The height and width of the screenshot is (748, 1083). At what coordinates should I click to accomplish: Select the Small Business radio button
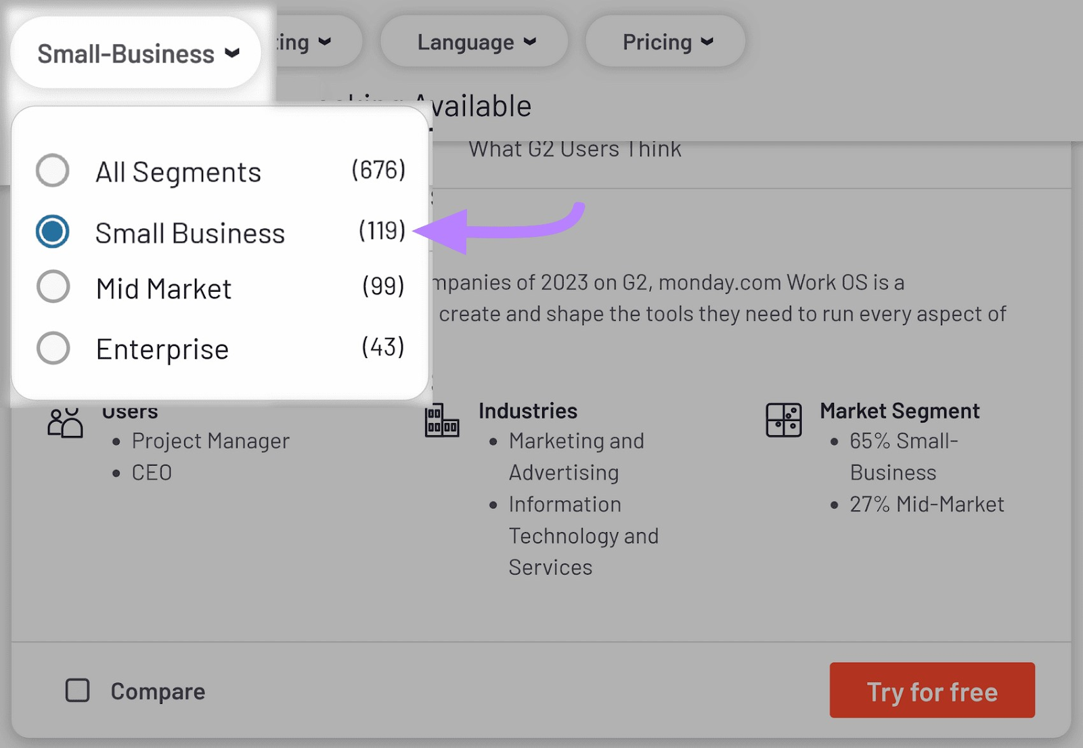(53, 232)
